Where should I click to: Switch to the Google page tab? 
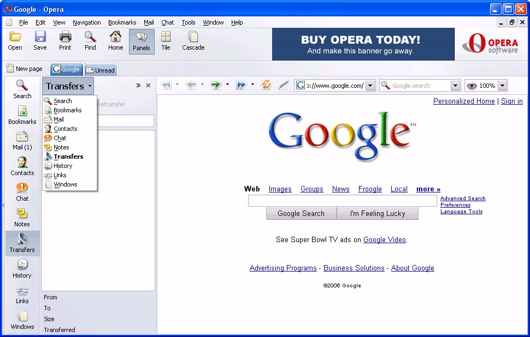tap(67, 69)
